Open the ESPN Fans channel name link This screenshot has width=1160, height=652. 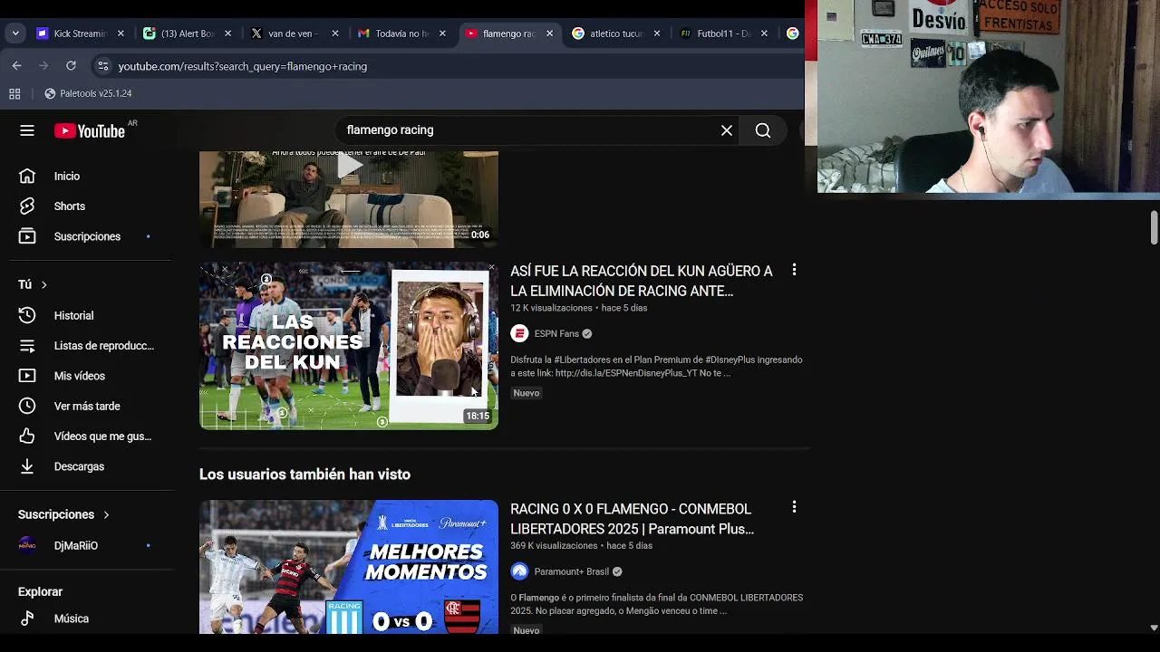(x=556, y=334)
